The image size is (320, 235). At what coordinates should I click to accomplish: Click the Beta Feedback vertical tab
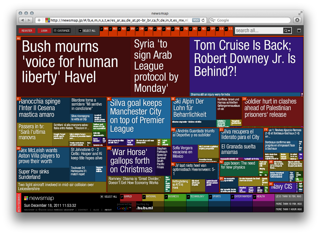point(19,203)
